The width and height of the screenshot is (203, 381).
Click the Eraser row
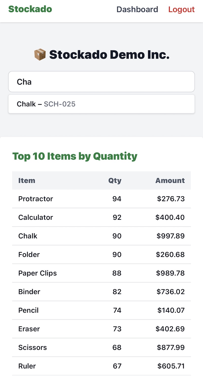101,329
